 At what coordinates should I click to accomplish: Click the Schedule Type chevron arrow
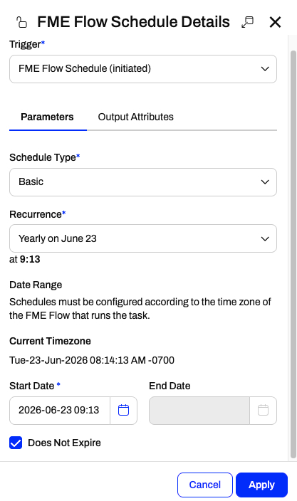265,182
